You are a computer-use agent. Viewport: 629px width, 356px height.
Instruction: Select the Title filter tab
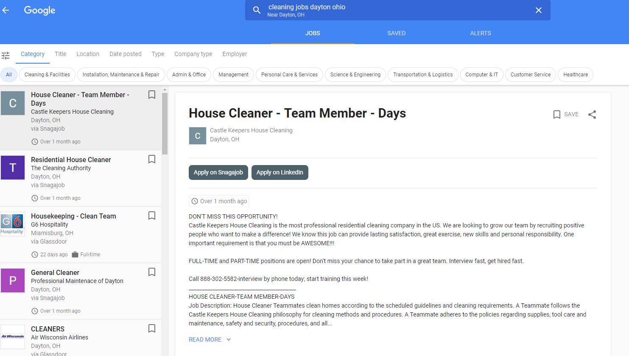pyautogui.click(x=61, y=54)
